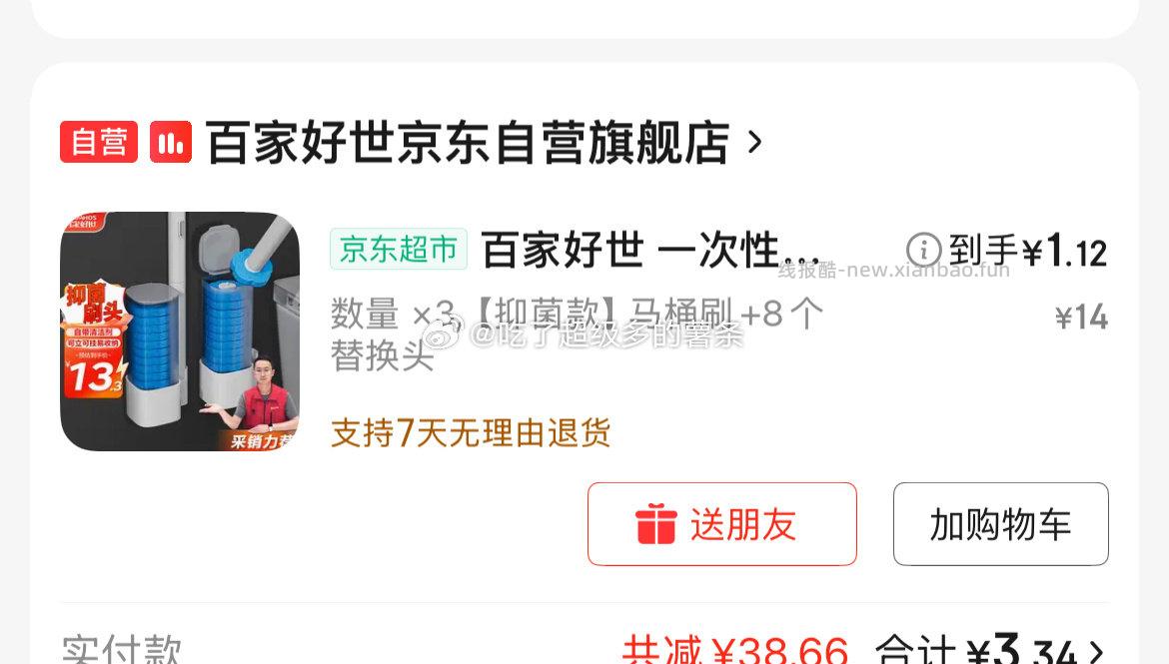Image resolution: width=1169 pixels, height=664 pixels.
Task: Expand the chevron after the store name
Action: [x=754, y=142]
